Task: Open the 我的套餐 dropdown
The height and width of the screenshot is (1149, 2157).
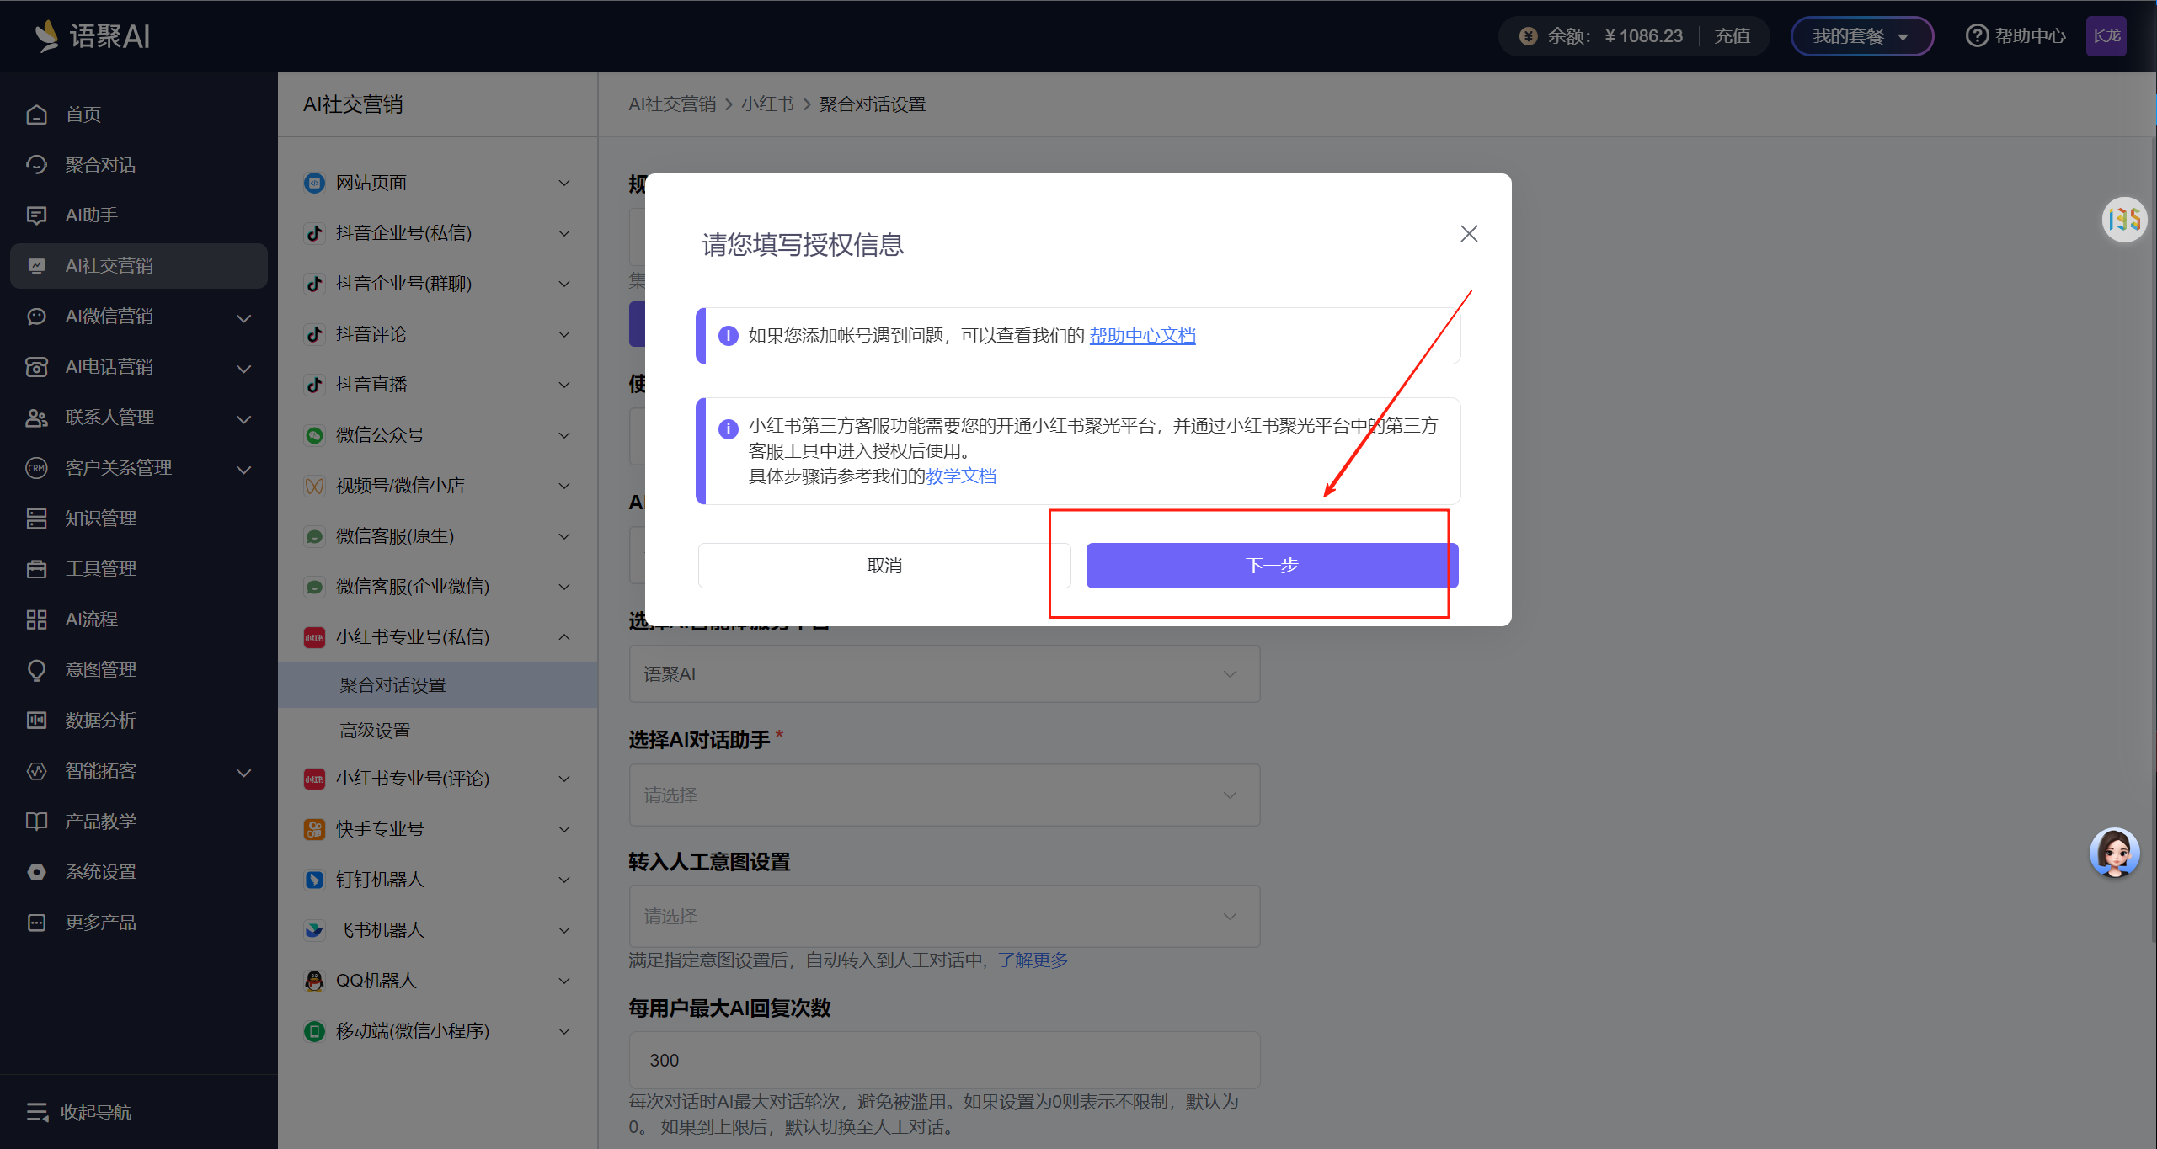Action: [1861, 36]
